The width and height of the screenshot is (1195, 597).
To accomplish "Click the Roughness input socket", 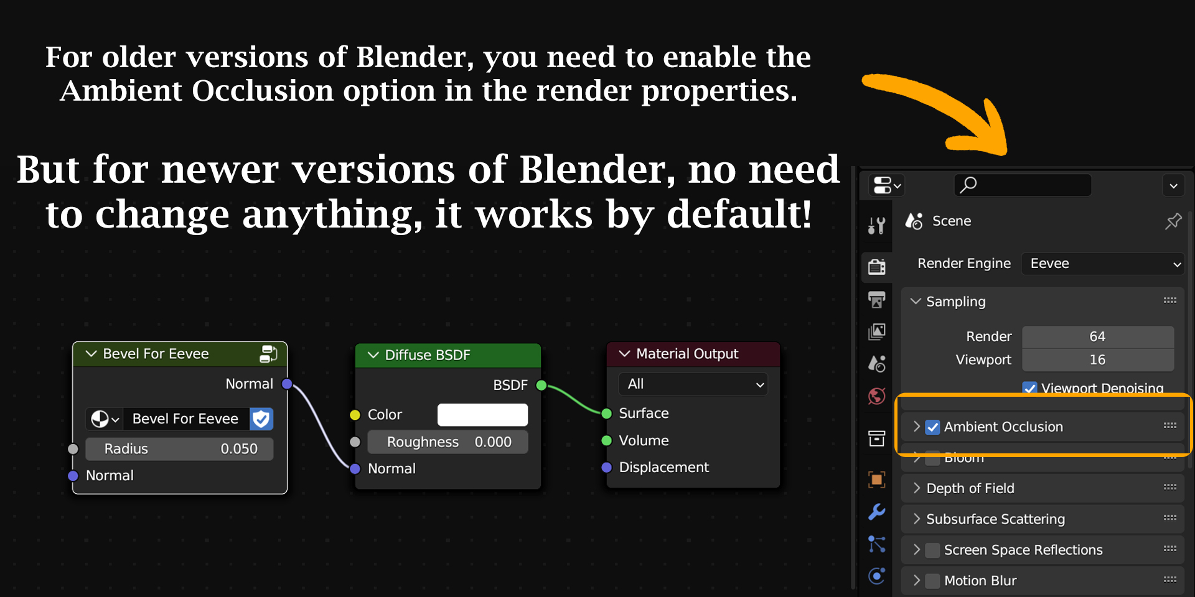I will click(355, 442).
